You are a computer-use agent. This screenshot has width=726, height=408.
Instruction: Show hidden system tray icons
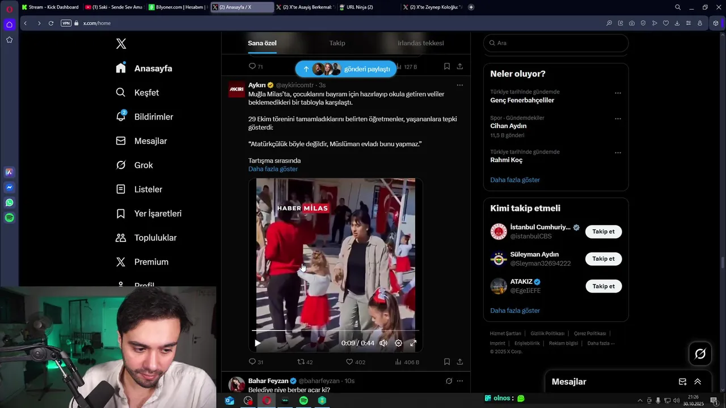click(640, 401)
